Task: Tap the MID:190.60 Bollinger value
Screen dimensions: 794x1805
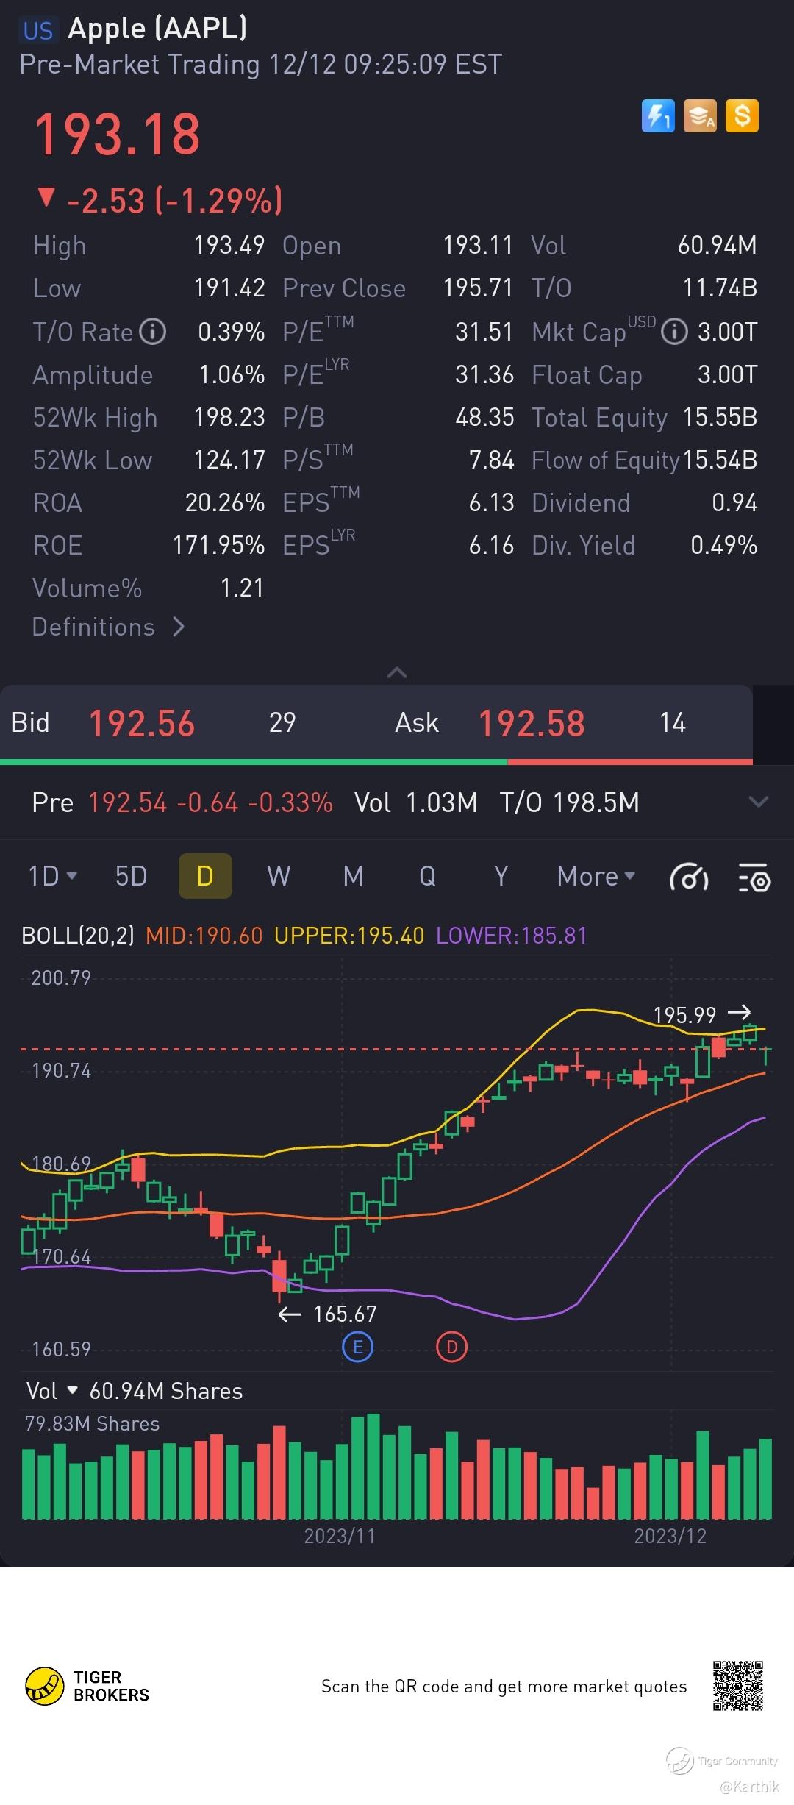Action: coord(204,936)
